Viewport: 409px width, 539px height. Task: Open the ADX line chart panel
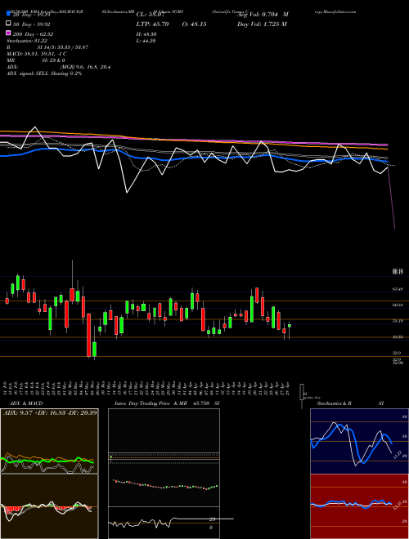point(49,441)
